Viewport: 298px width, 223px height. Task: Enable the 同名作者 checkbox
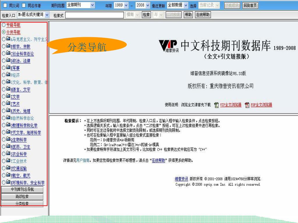(24, 5)
